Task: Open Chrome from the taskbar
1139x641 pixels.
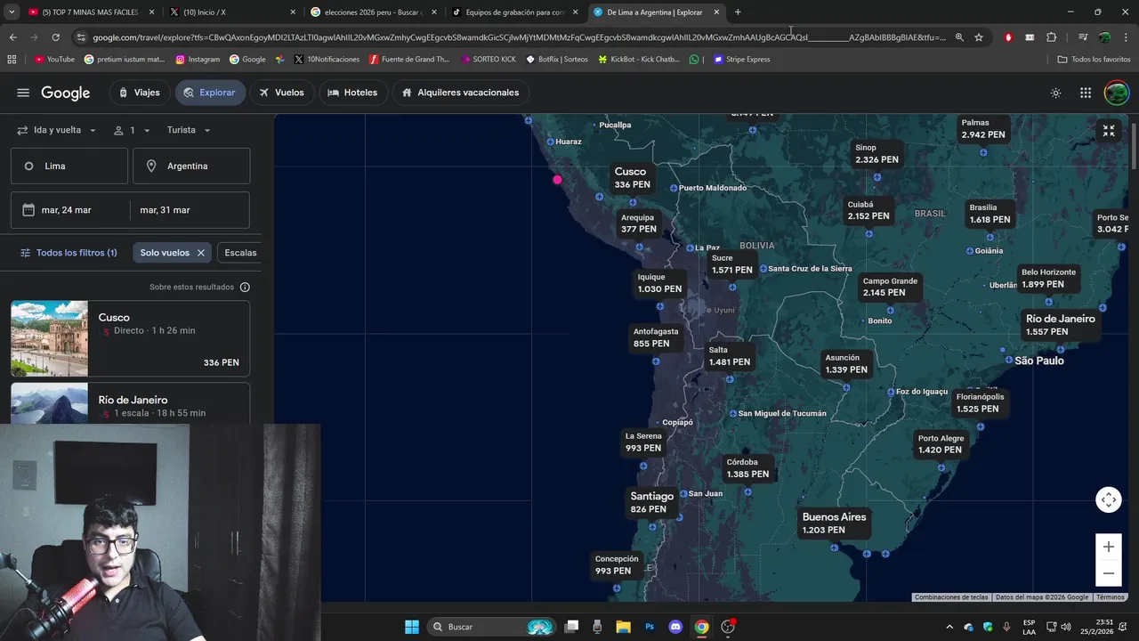Action: coord(701,627)
